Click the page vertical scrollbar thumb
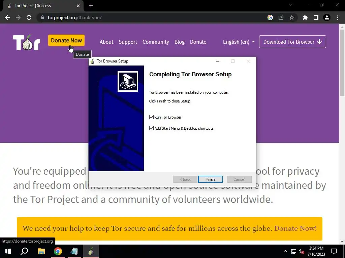 click(x=342, y=62)
